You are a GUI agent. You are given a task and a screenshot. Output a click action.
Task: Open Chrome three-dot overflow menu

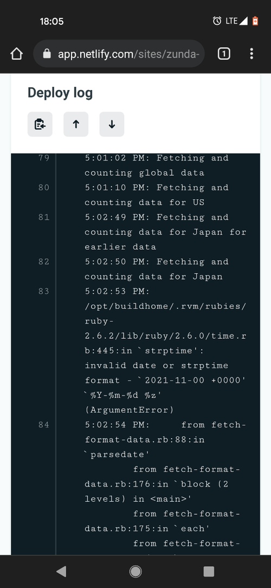[x=251, y=54]
